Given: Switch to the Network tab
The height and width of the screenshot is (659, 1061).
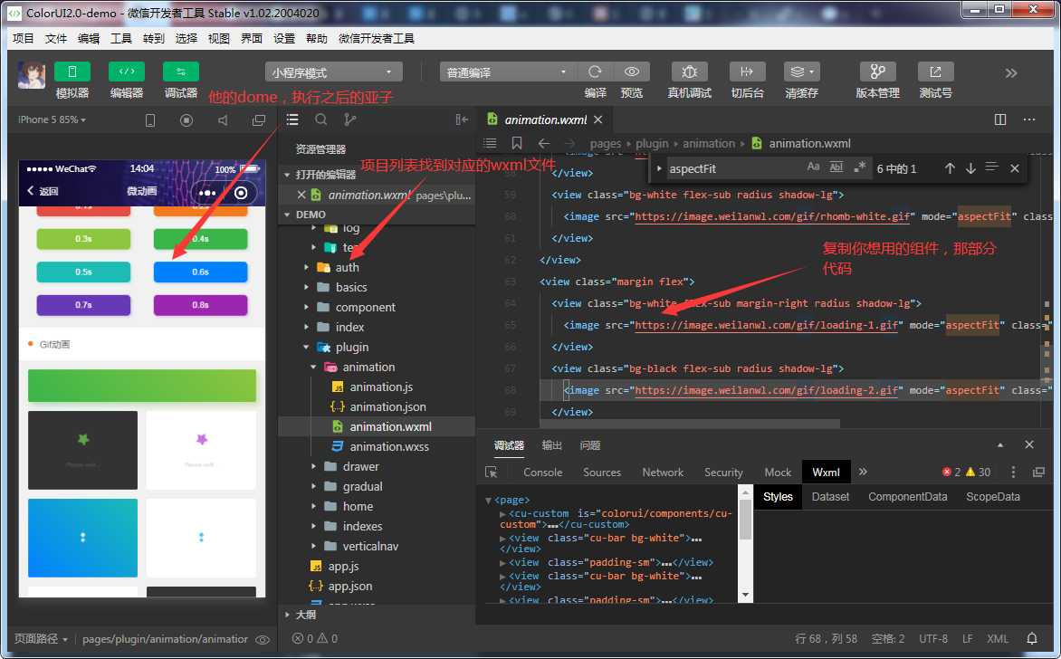Looking at the screenshot, I should [x=663, y=473].
